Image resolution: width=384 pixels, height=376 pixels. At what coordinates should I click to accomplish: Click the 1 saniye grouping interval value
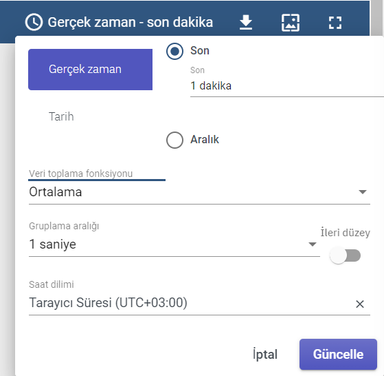(52, 244)
